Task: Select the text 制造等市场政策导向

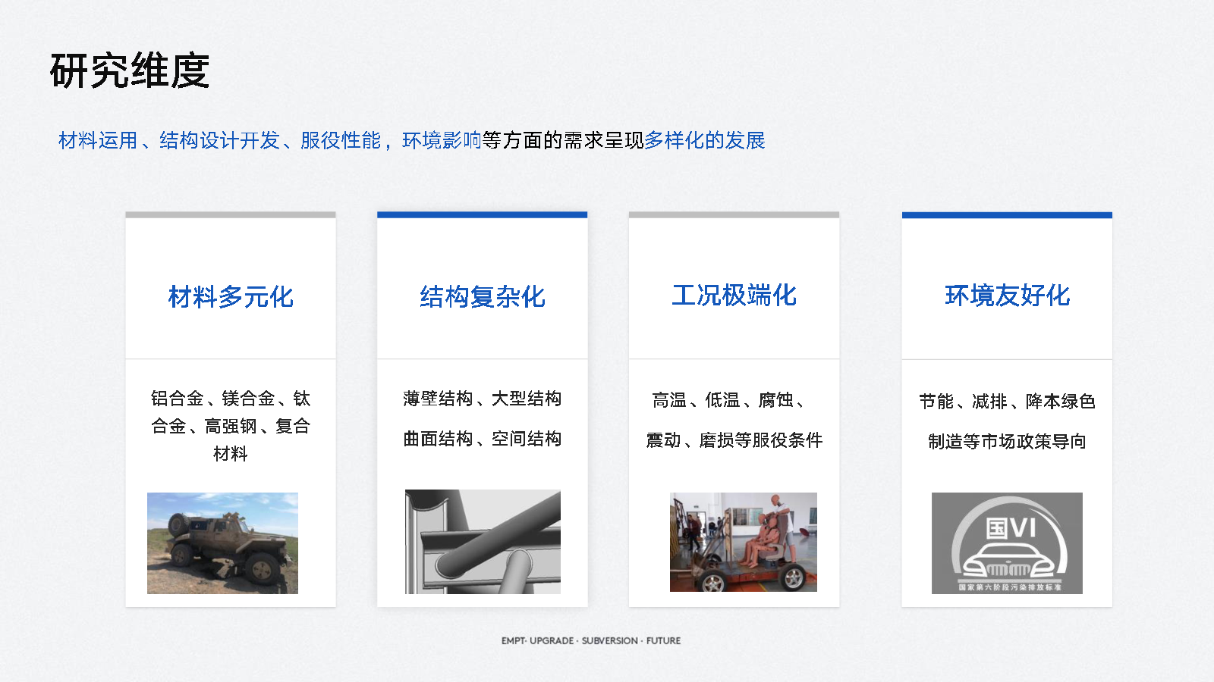Action: [1008, 442]
